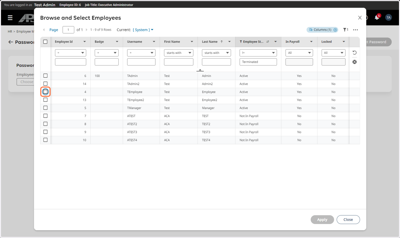Screen dimensions: 400x238
Task: Check the TEmployee2 row checkbox
Action: coord(45,100)
